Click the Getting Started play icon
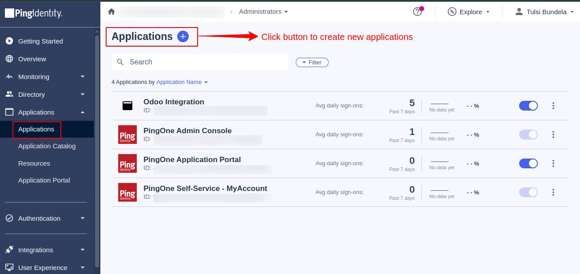Viewport: 580px width, 274px height. [x=9, y=41]
